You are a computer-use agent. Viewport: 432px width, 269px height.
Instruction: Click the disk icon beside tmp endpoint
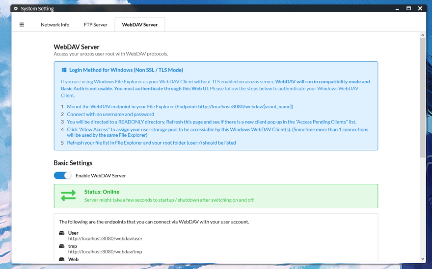pos(62,246)
